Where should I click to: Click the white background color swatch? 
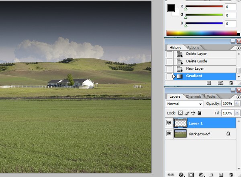177,14
